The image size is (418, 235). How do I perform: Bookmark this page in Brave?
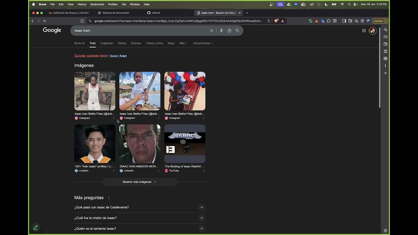point(82,21)
